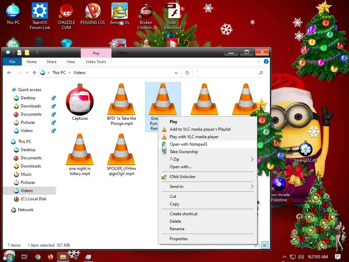Expand the address bar history dropdown
Image resolution: width=349 pixels, height=262 pixels.
pos(176,73)
